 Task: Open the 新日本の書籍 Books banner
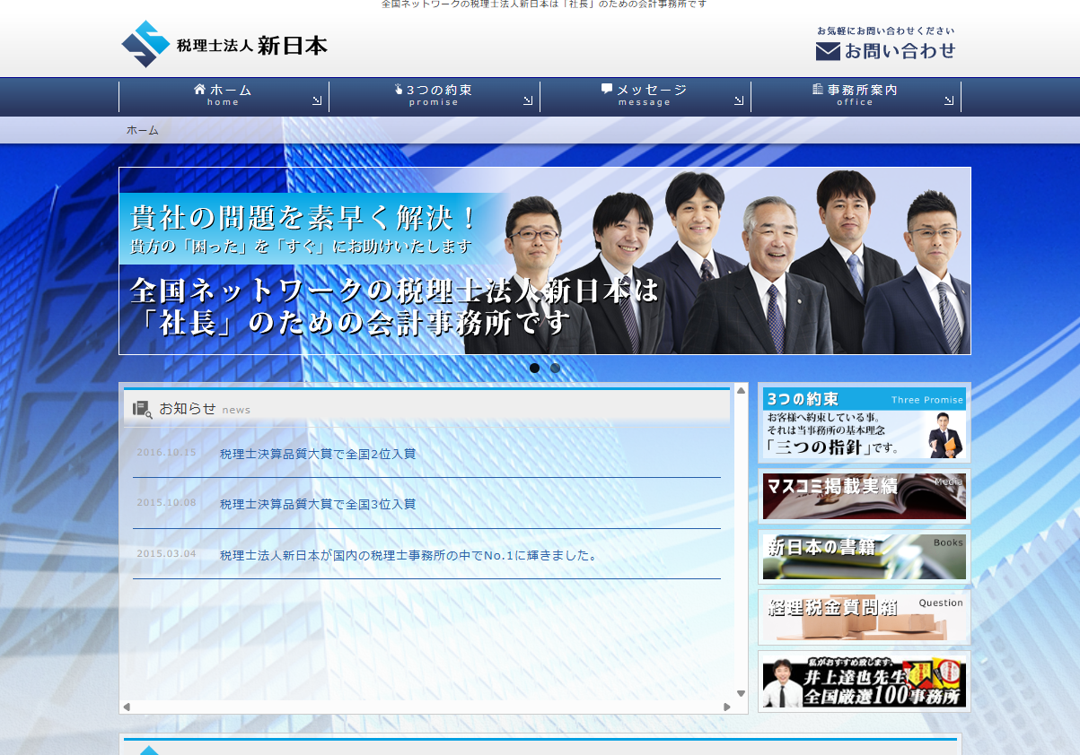click(x=865, y=557)
